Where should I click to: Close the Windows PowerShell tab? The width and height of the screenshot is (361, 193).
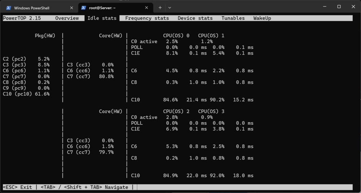point(71,8)
